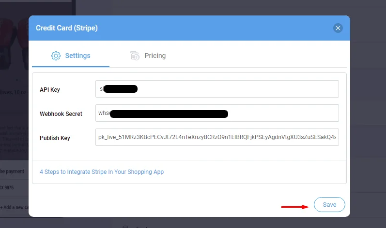
Task: Click the redacted bar in the Webhook Secret field
Action: coord(169,114)
